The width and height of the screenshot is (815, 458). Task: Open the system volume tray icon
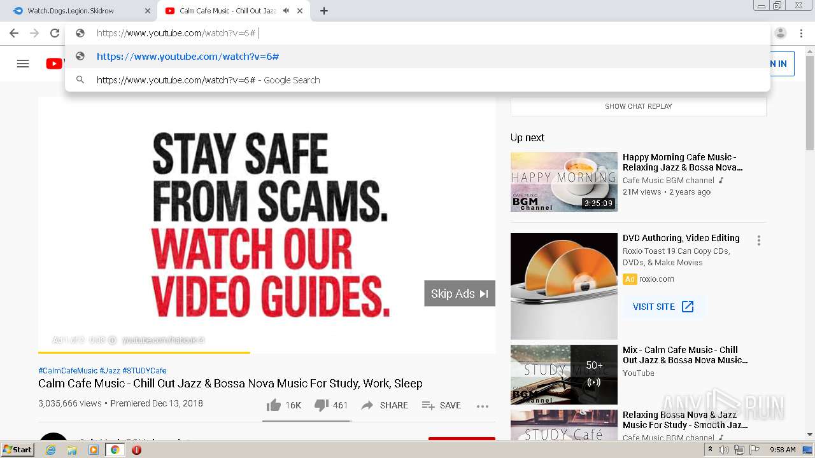coord(724,450)
